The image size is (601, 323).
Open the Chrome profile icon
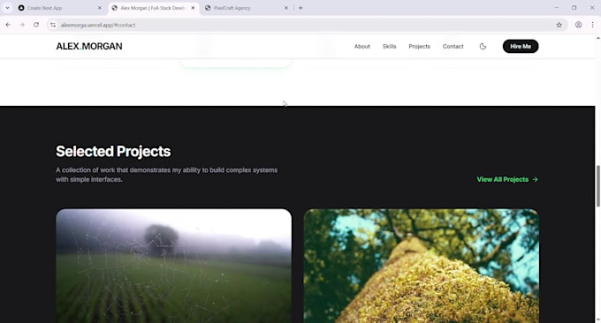(x=578, y=25)
